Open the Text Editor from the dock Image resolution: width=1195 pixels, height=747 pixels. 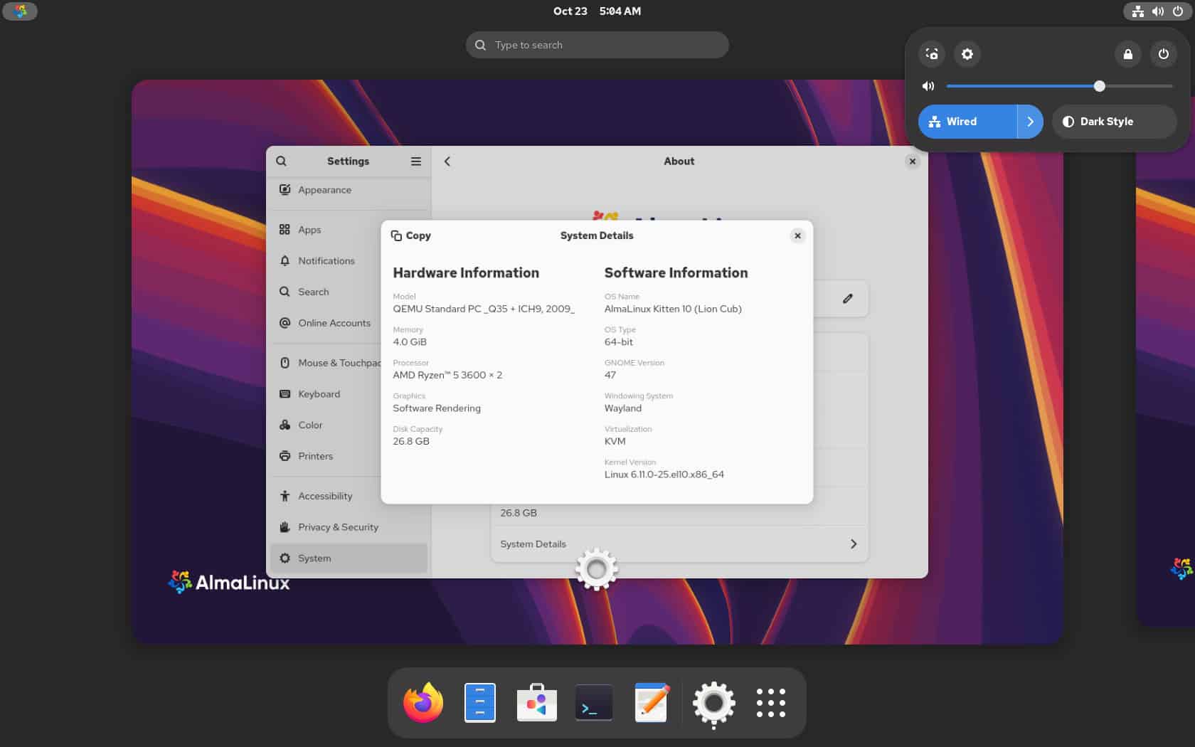(x=650, y=703)
